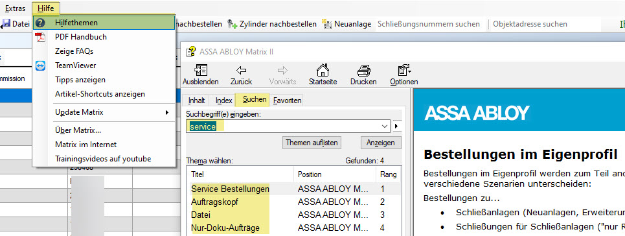Click Zylinder nachbestellen toolbar label
The image size is (625, 236).
coord(278,24)
